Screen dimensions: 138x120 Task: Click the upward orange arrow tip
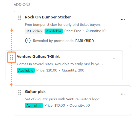pos(12,30)
